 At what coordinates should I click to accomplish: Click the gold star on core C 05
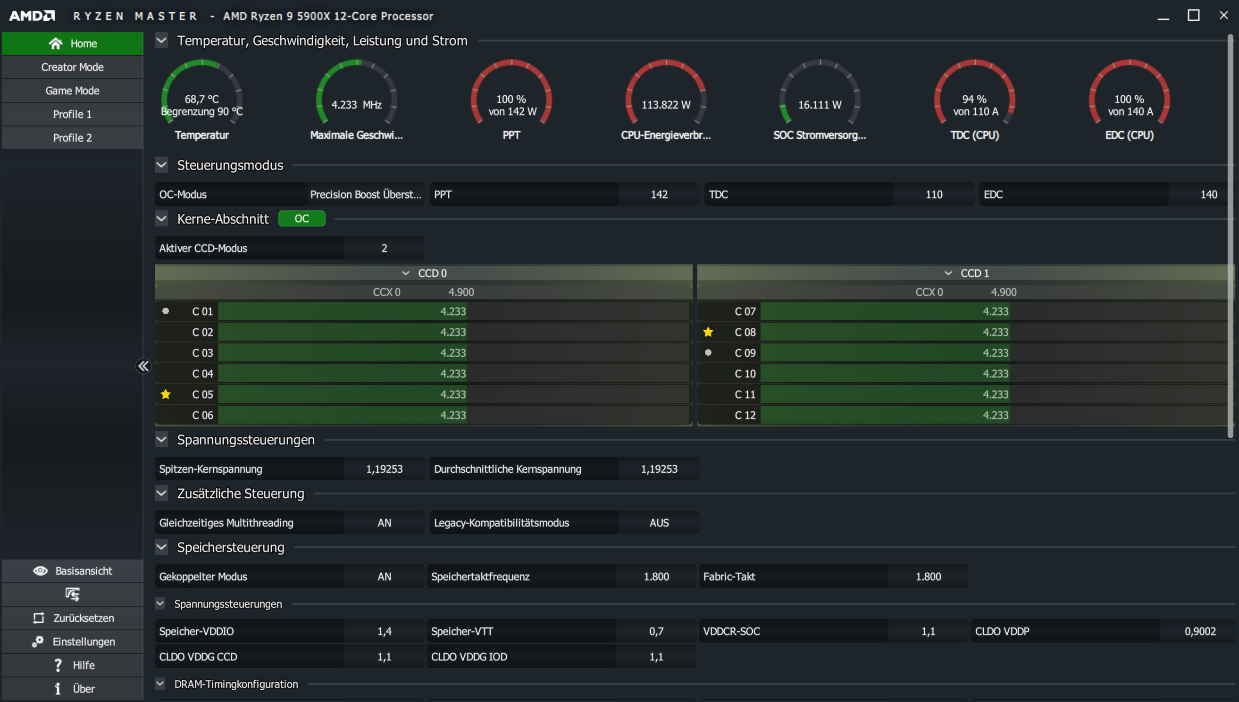coord(165,394)
